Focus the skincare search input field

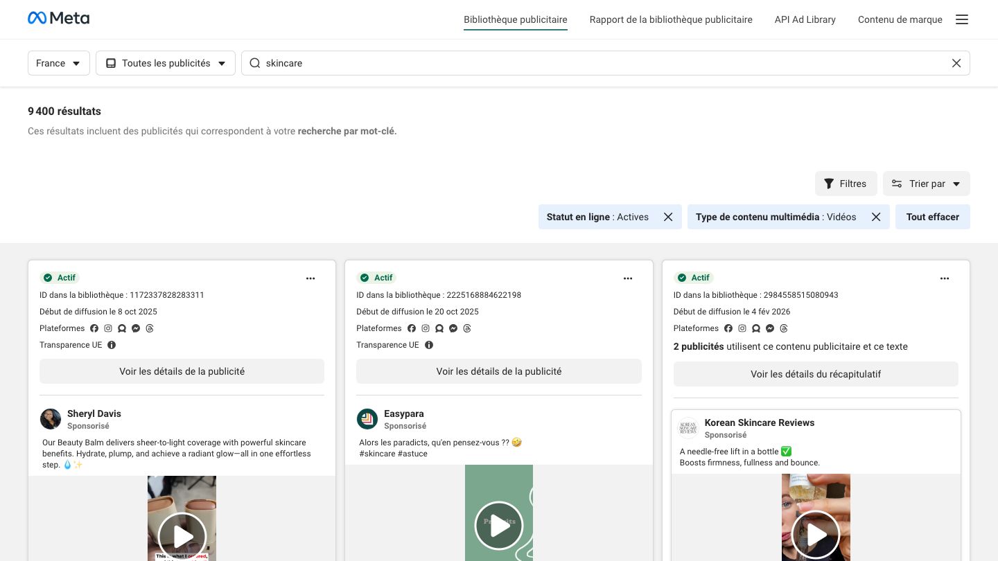coord(606,63)
